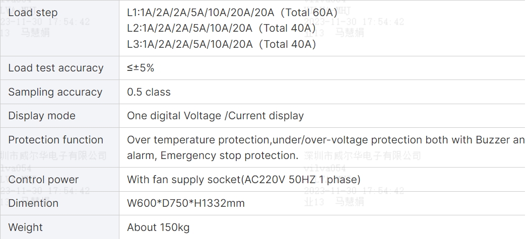Viewport: 528px width, 239px height.
Task: Select the L1 load step line with Total 60A
Action: (x=232, y=13)
